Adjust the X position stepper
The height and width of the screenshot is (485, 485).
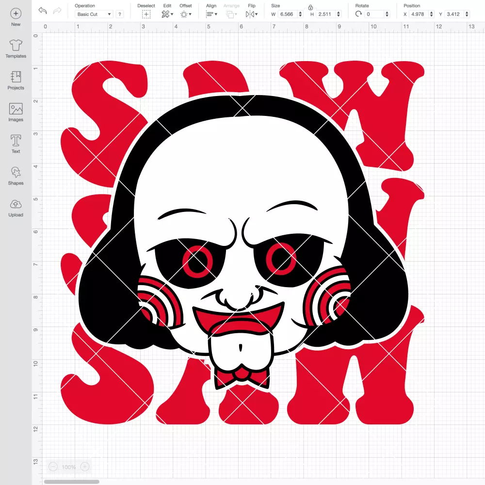pyautogui.click(x=432, y=14)
